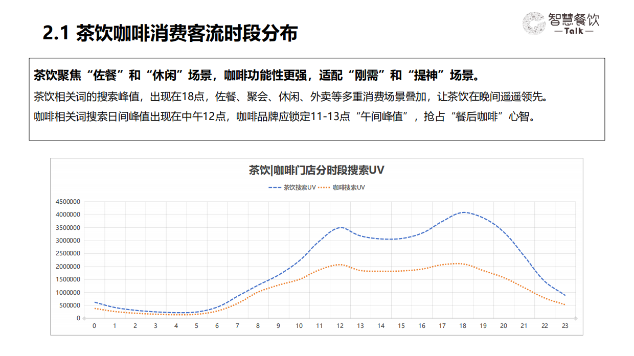The width and height of the screenshot is (634, 356).
Task: Click the 咖啡搜索UV legend entry
Action: coord(342,187)
